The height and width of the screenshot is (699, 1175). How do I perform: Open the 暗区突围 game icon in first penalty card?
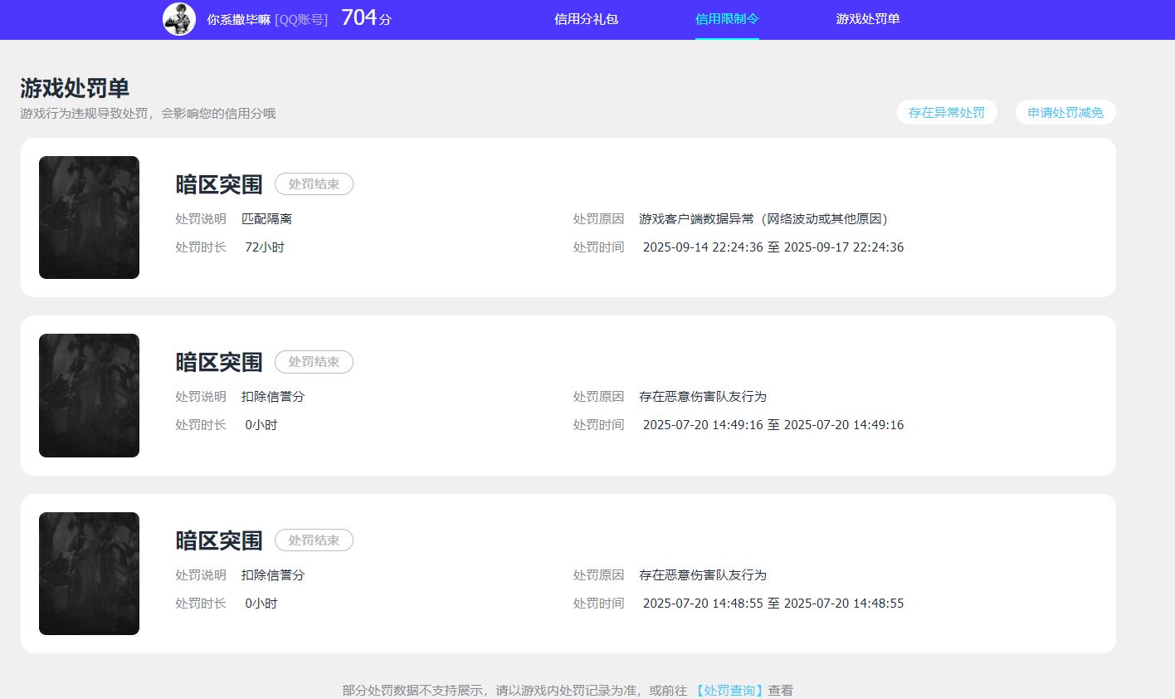click(x=89, y=218)
